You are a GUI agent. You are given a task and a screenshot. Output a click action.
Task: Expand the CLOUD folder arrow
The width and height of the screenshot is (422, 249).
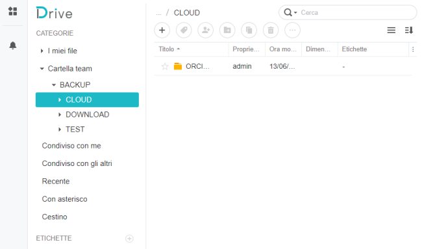[x=60, y=99]
